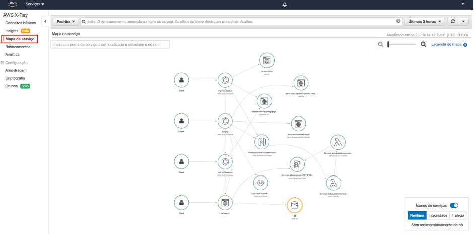Select the SimpleNotificationService node
Viewport: 474px width, 234px height.
(298, 124)
